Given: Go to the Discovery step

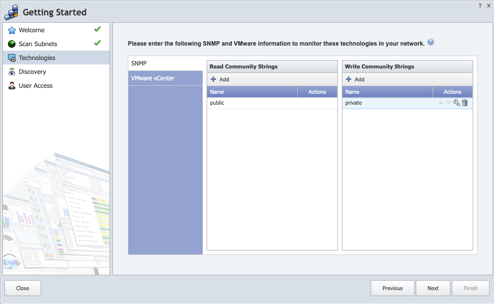Looking at the screenshot, I should (56, 71).
